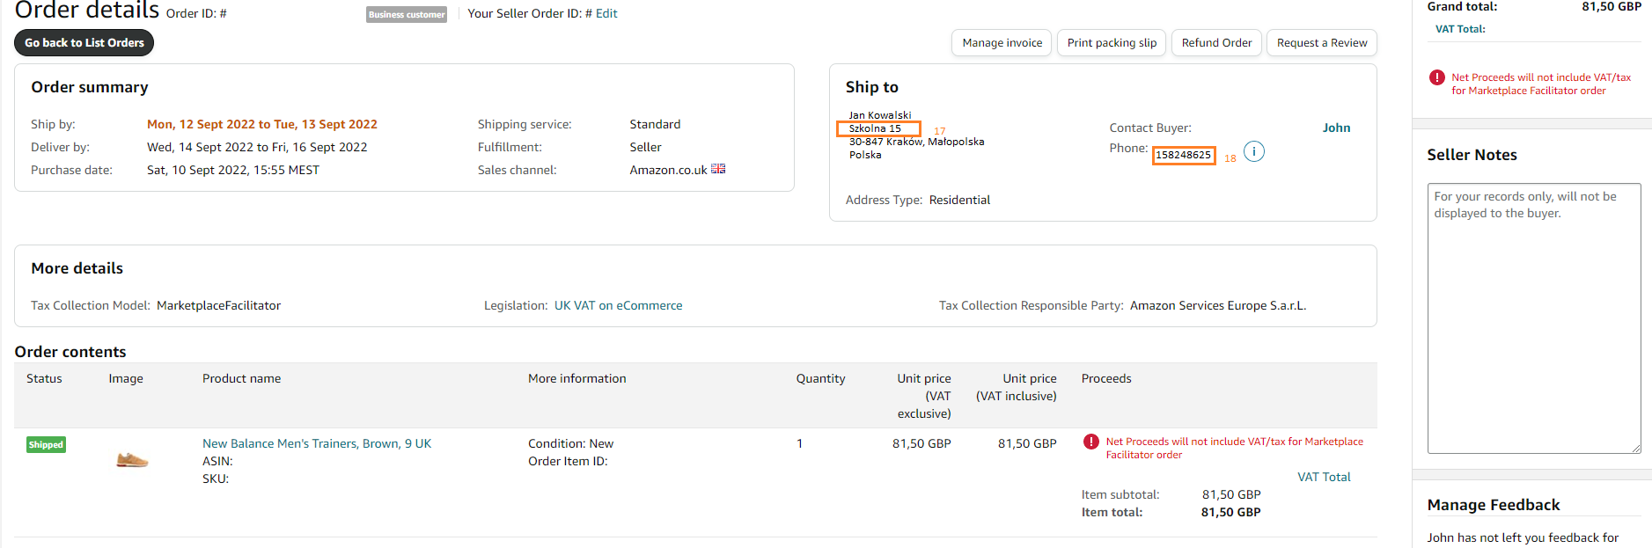The width and height of the screenshot is (1652, 548).
Task: Go back to List Orders
Action: tap(84, 42)
